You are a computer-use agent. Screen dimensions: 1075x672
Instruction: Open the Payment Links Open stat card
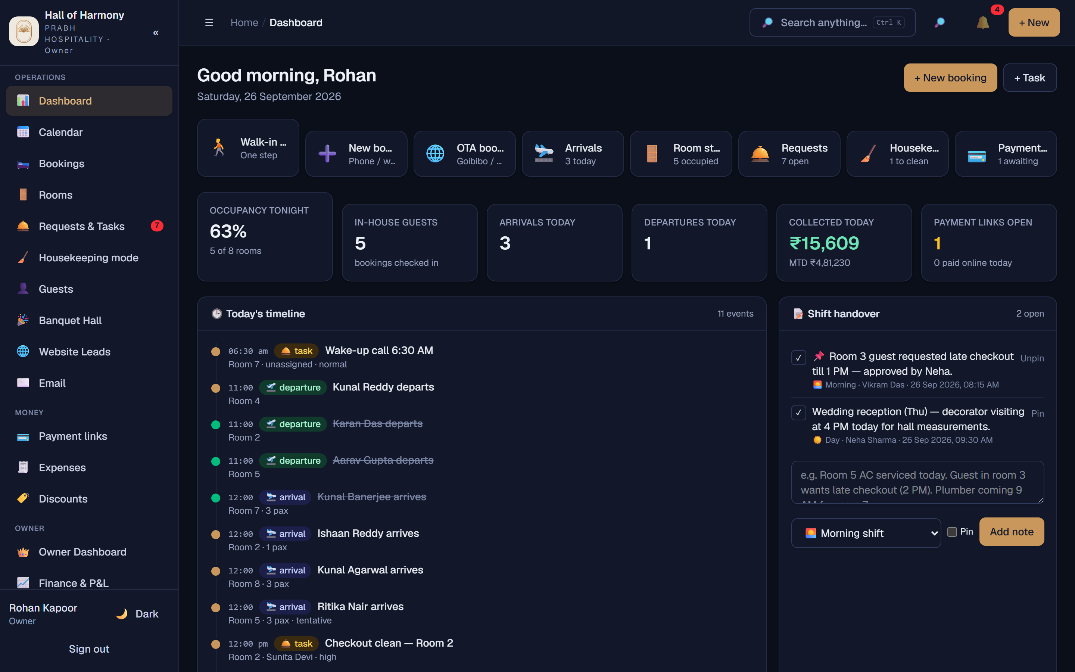click(989, 243)
